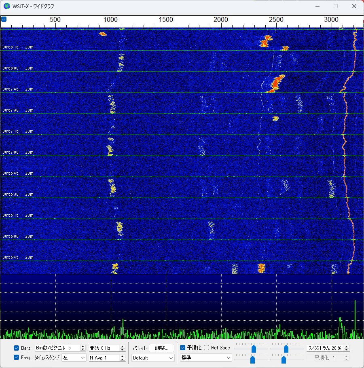Click the 開始 0 Hz up arrow

pos(122,347)
